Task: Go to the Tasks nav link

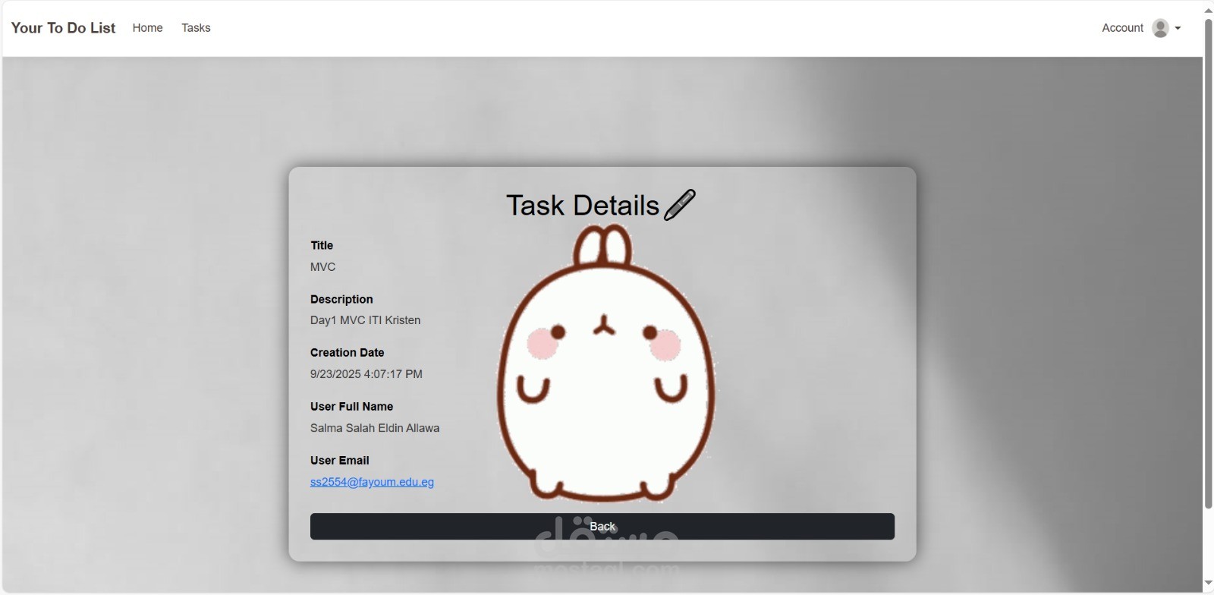Action: click(x=196, y=28)
